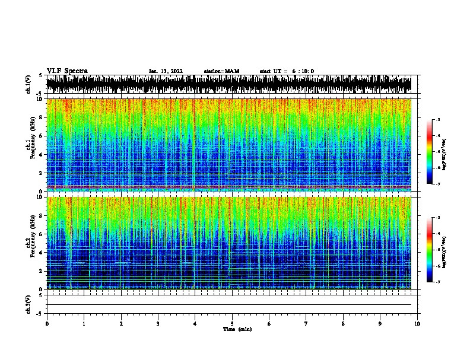Click the ch.2 colorbar log(PSD) label

[x=444, y=253]
